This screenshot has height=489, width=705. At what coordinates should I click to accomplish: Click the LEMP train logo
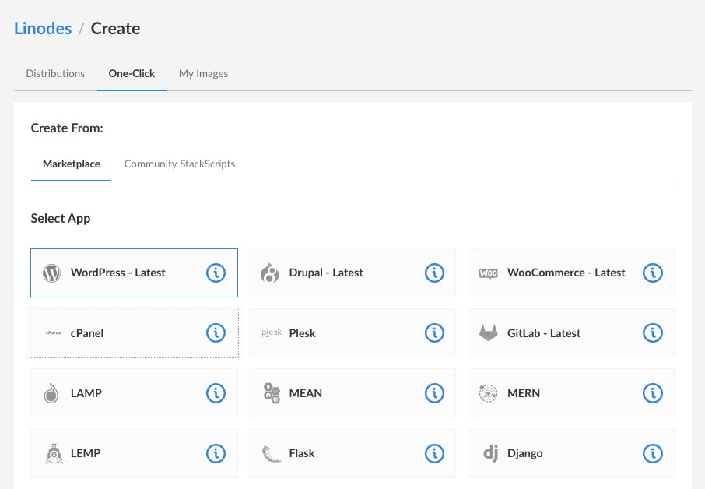point(54,453)
